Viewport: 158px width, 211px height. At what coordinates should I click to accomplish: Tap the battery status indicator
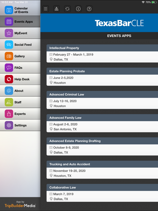154,2
